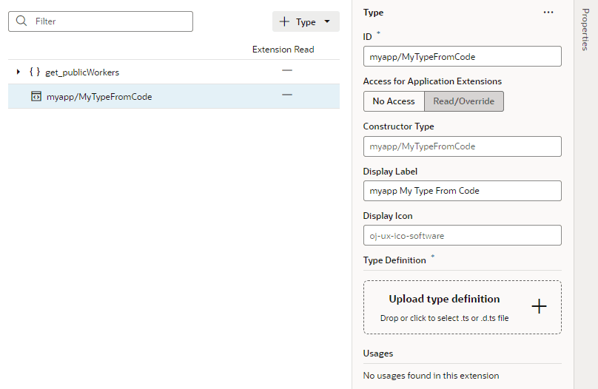
Task: Select the get_publicWorkers row
Action: click(174, 72)
